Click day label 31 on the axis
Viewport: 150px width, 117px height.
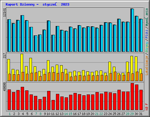pos(141,114)
